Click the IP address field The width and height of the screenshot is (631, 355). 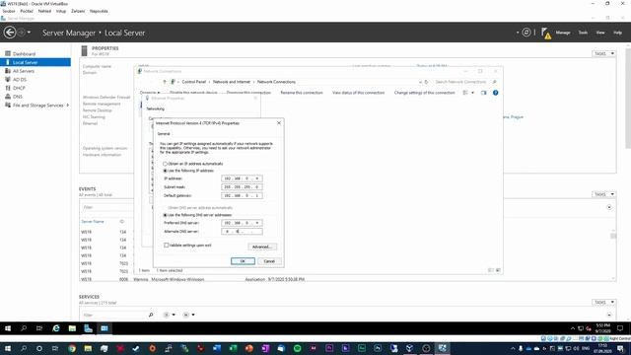(x=242, y=178)
